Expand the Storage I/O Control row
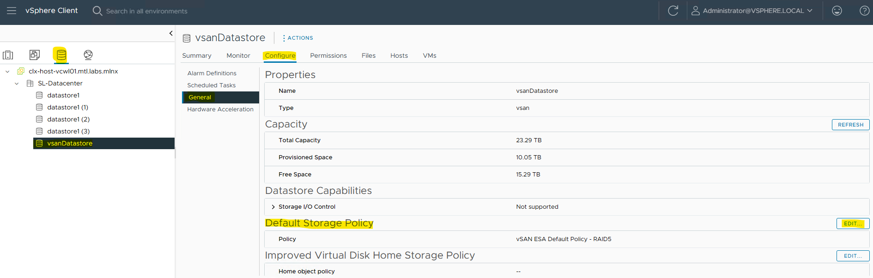Screen dimensions: 873x278 pos(273,207)
